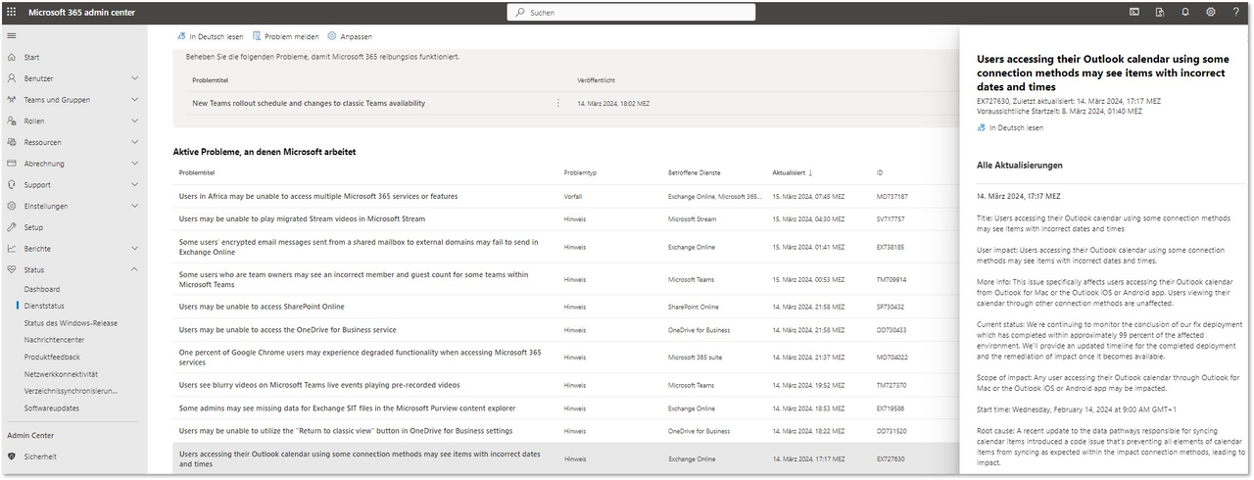The image size is (1254, 480).
Task: Expand the Abrechnung chevron
Action: pos(134,164)
